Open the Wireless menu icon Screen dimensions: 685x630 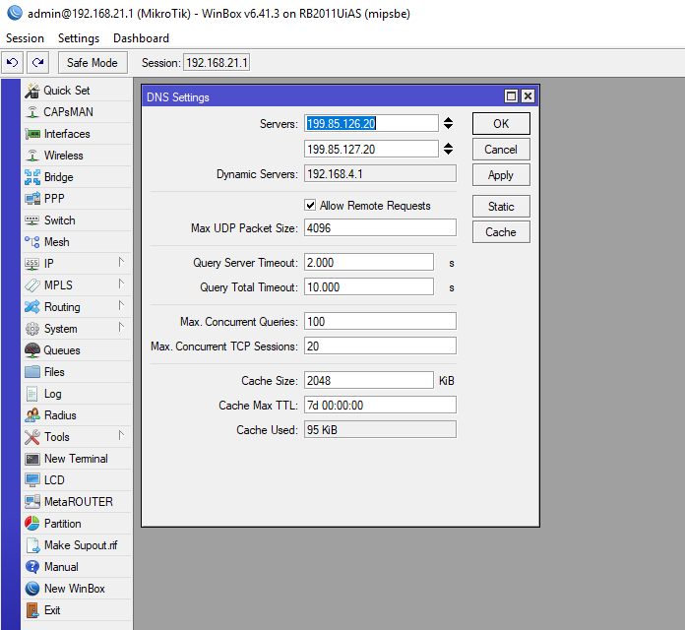pos(32,156)
